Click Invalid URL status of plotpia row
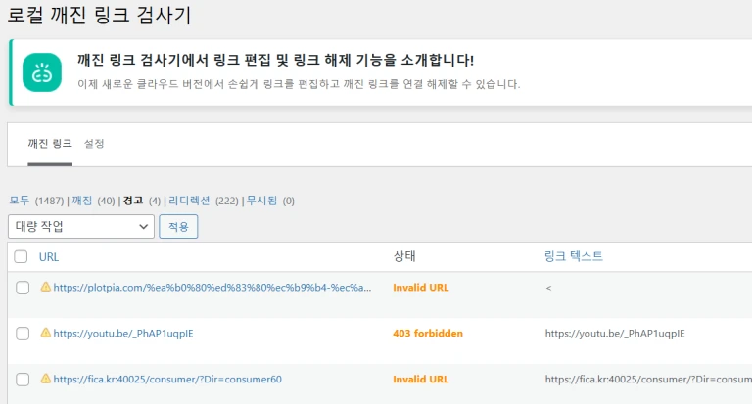 (421, 288)
